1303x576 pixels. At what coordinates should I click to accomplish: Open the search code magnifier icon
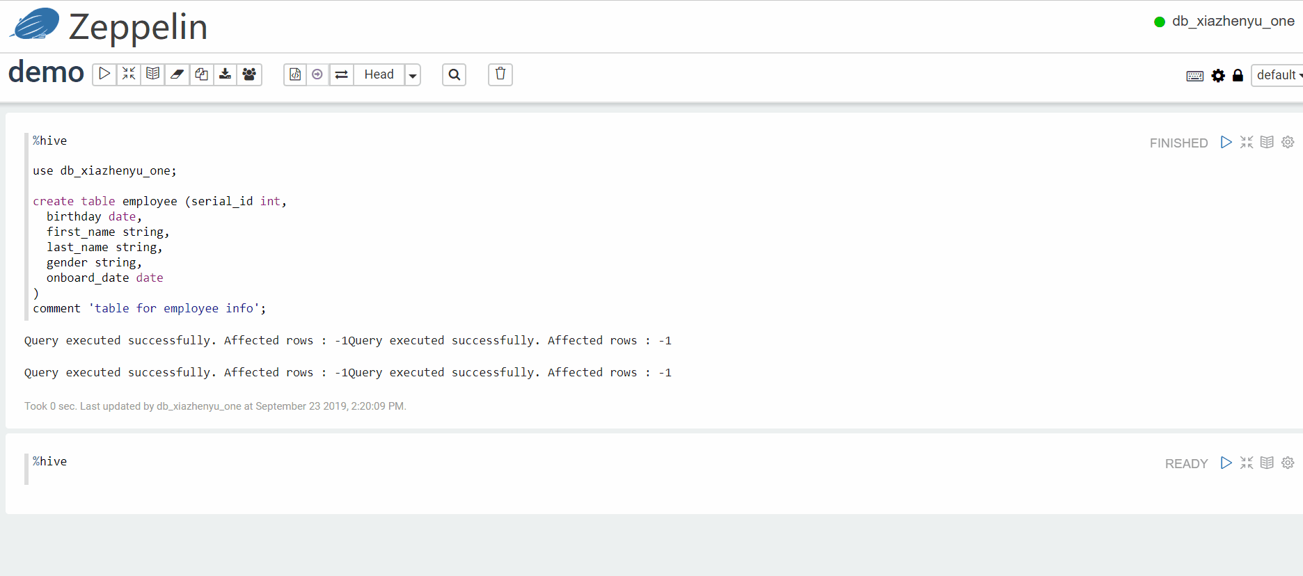click(x=454, y=74)
